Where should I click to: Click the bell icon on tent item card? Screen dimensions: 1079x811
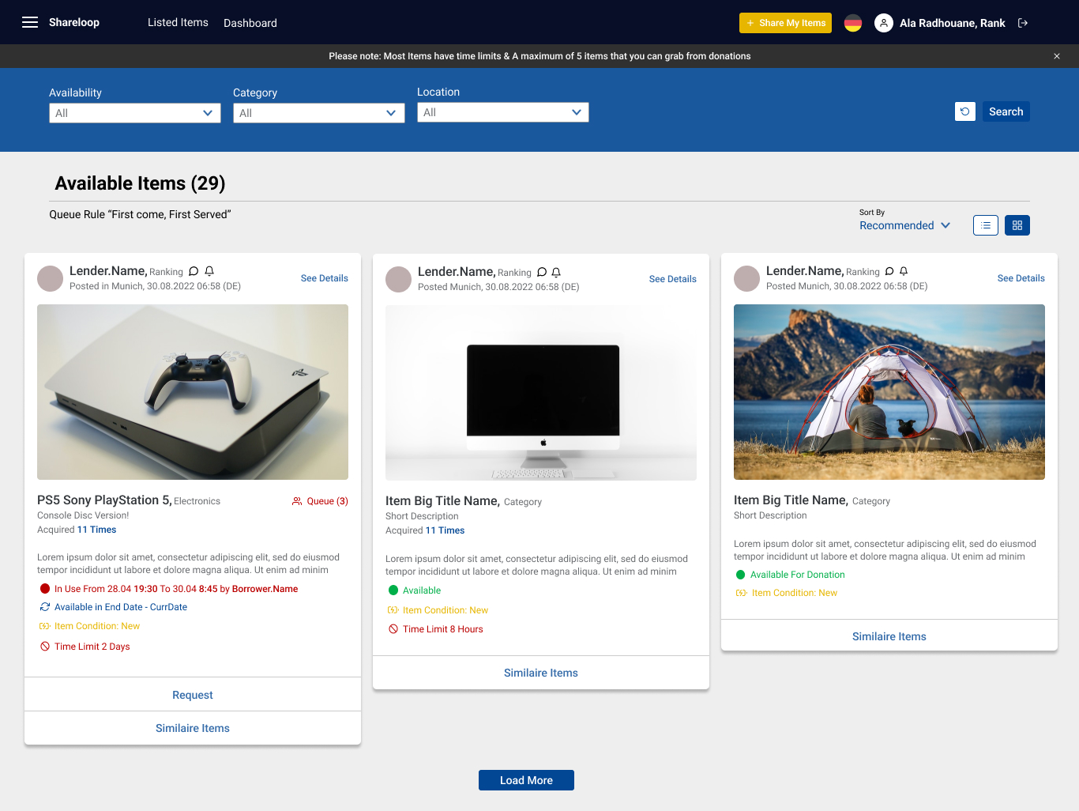(904, 271)
